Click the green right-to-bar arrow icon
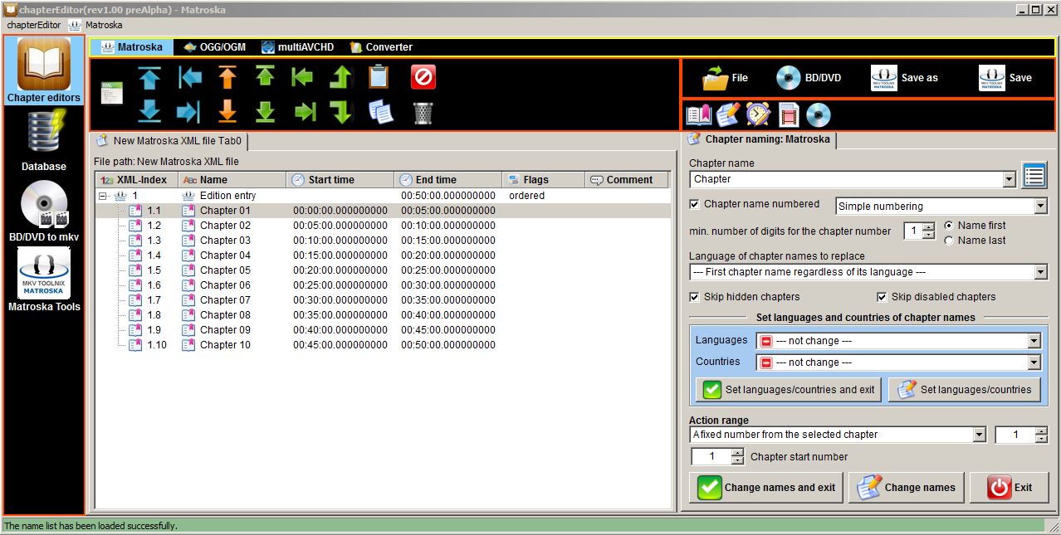The image size is (1061, 535). (x=305, y=111)
